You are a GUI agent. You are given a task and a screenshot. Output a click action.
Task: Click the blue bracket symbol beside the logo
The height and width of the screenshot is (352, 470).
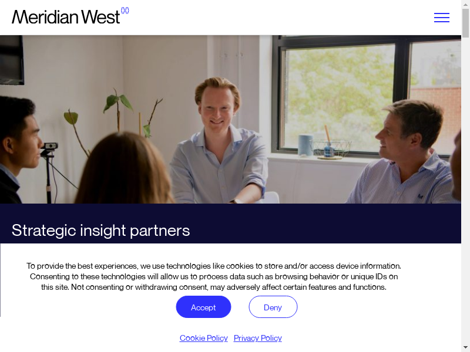coord(125,11)
